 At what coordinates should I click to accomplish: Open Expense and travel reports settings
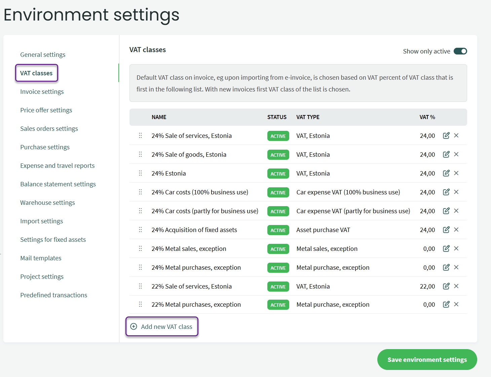57,165
